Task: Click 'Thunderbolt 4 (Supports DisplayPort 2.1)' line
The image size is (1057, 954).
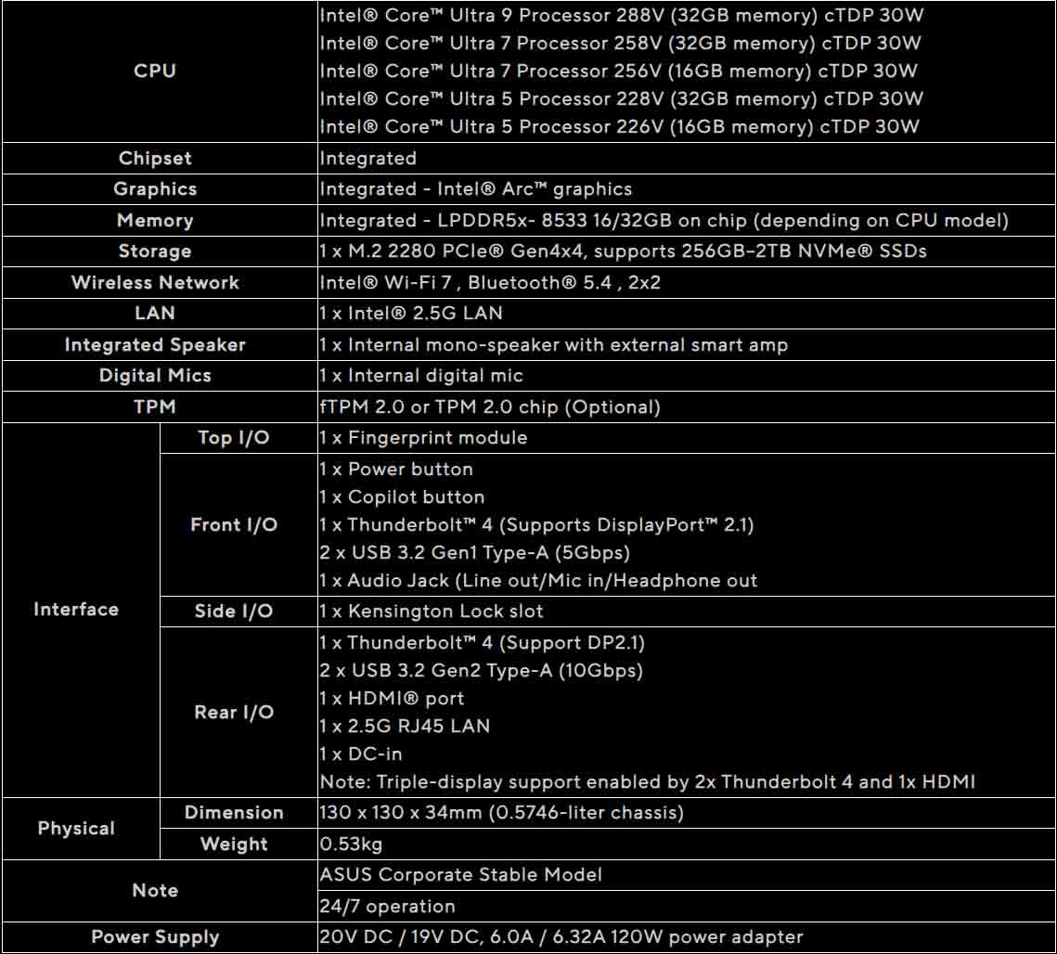Action: pos(536,524)
